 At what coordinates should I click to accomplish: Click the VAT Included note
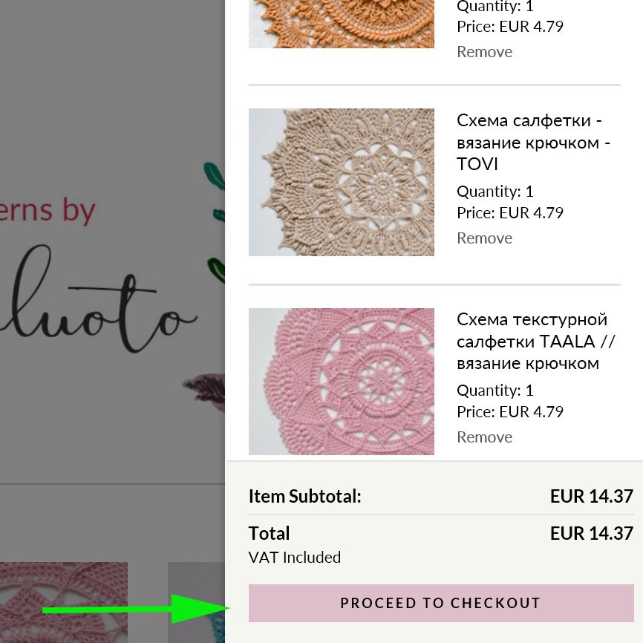coord(295,558)
